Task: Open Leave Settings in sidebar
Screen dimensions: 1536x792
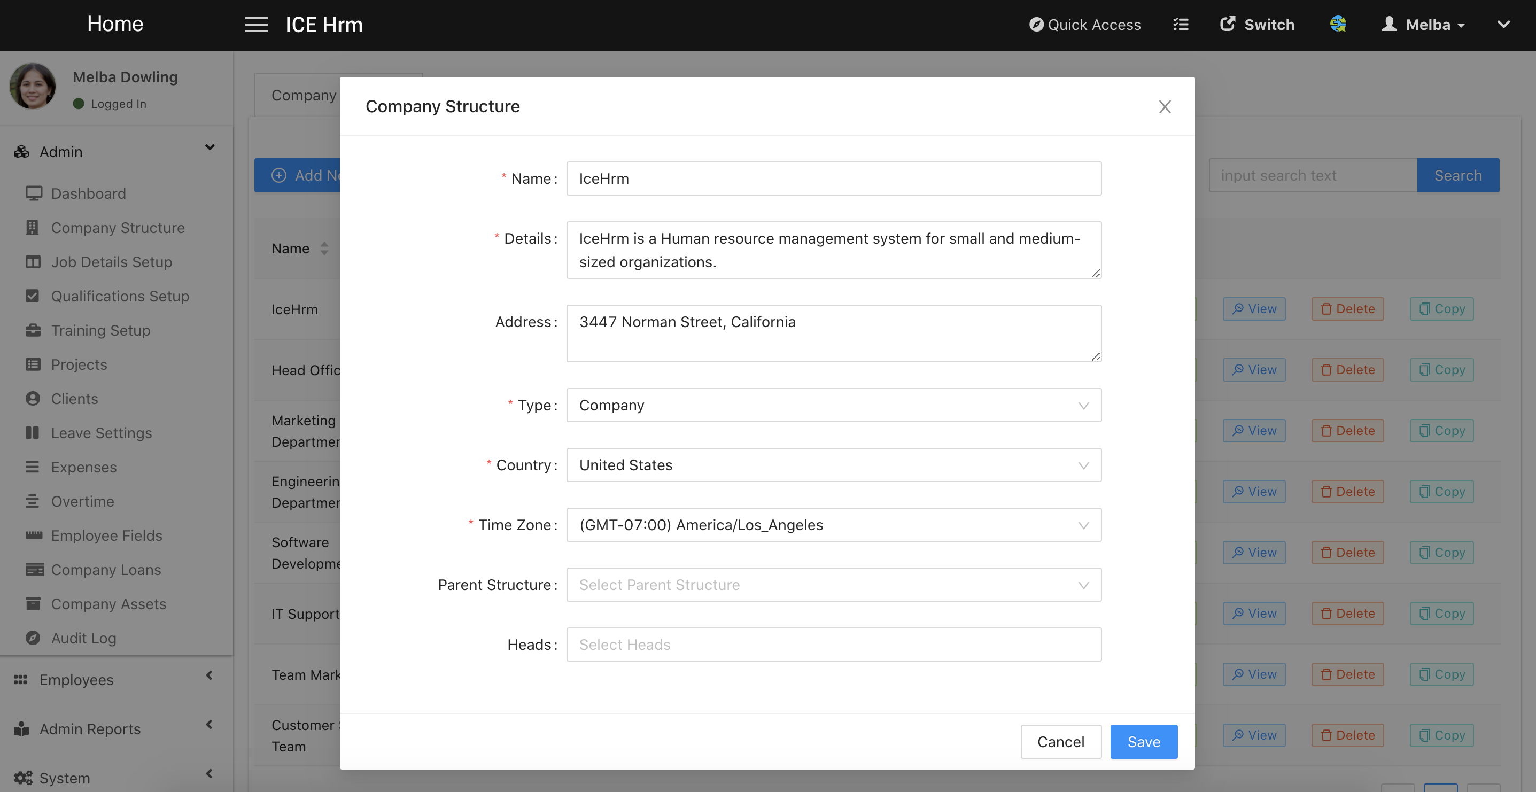Action: [x=102, y=433]
